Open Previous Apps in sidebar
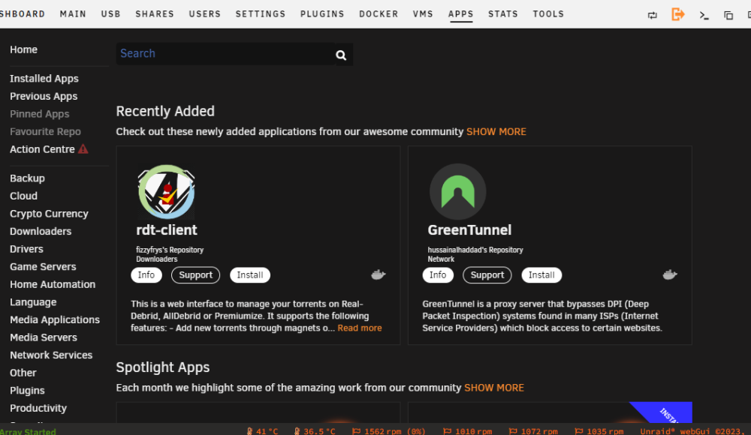Image resolution: width=751 pixels, height=435 pixels. tap(44, 96)
